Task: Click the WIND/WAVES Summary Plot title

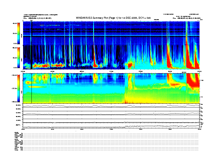Action: coord(113,18)
